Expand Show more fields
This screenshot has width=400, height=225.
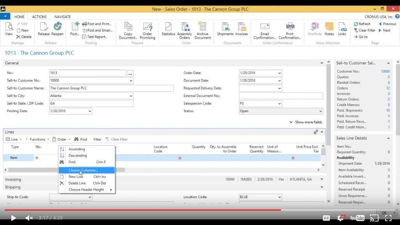coord(306,122)
